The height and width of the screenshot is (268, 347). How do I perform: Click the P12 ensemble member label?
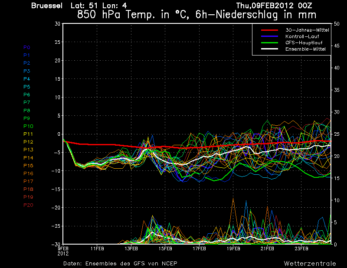point(28,142)
